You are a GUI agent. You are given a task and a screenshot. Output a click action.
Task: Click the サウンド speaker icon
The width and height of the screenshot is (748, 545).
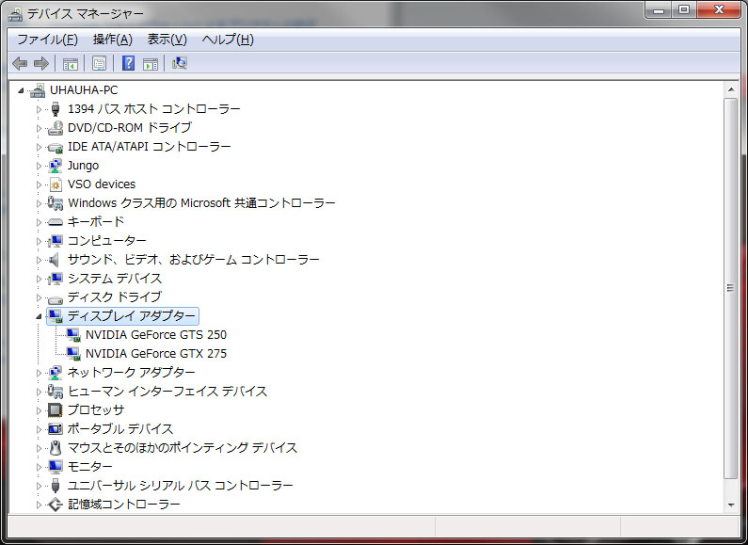click(x=55, y=260)
